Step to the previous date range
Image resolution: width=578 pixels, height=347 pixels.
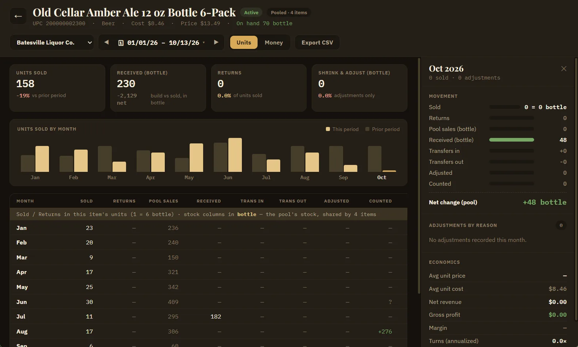click(x=106, y=42)
